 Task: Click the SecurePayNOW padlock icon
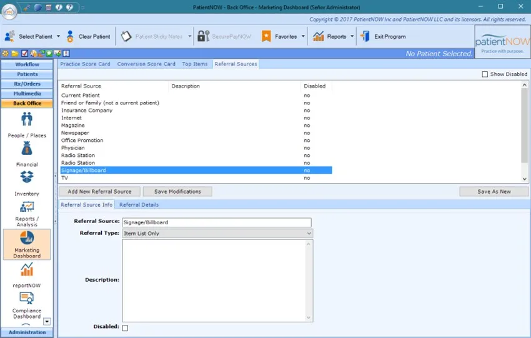(x=203, y=36)
